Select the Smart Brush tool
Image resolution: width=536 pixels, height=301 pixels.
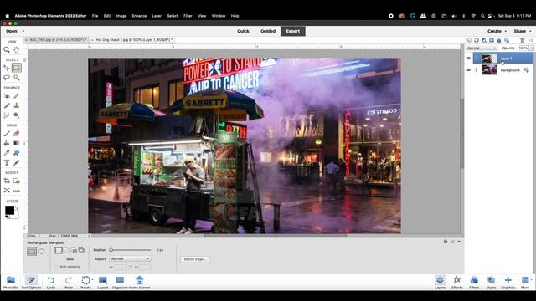(x=7, y=106)
